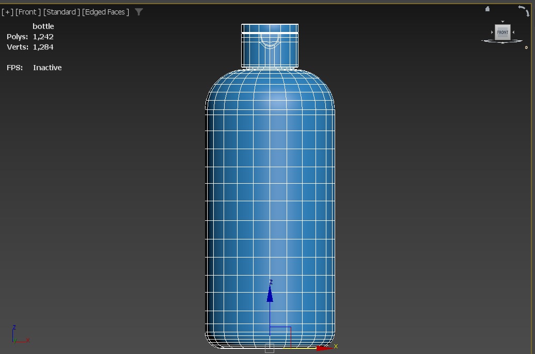Click ViewCube arrow left of FRONT face

click(x=492, y=33)
